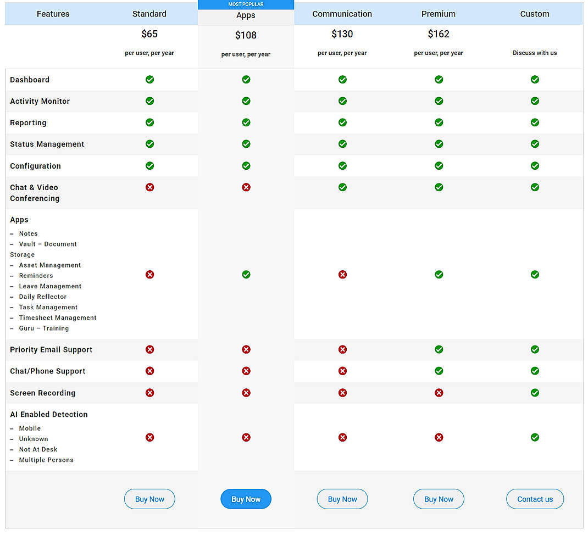Click the red cross for Chat & Video Conferencing in Standard

click(x=149, y=187)
